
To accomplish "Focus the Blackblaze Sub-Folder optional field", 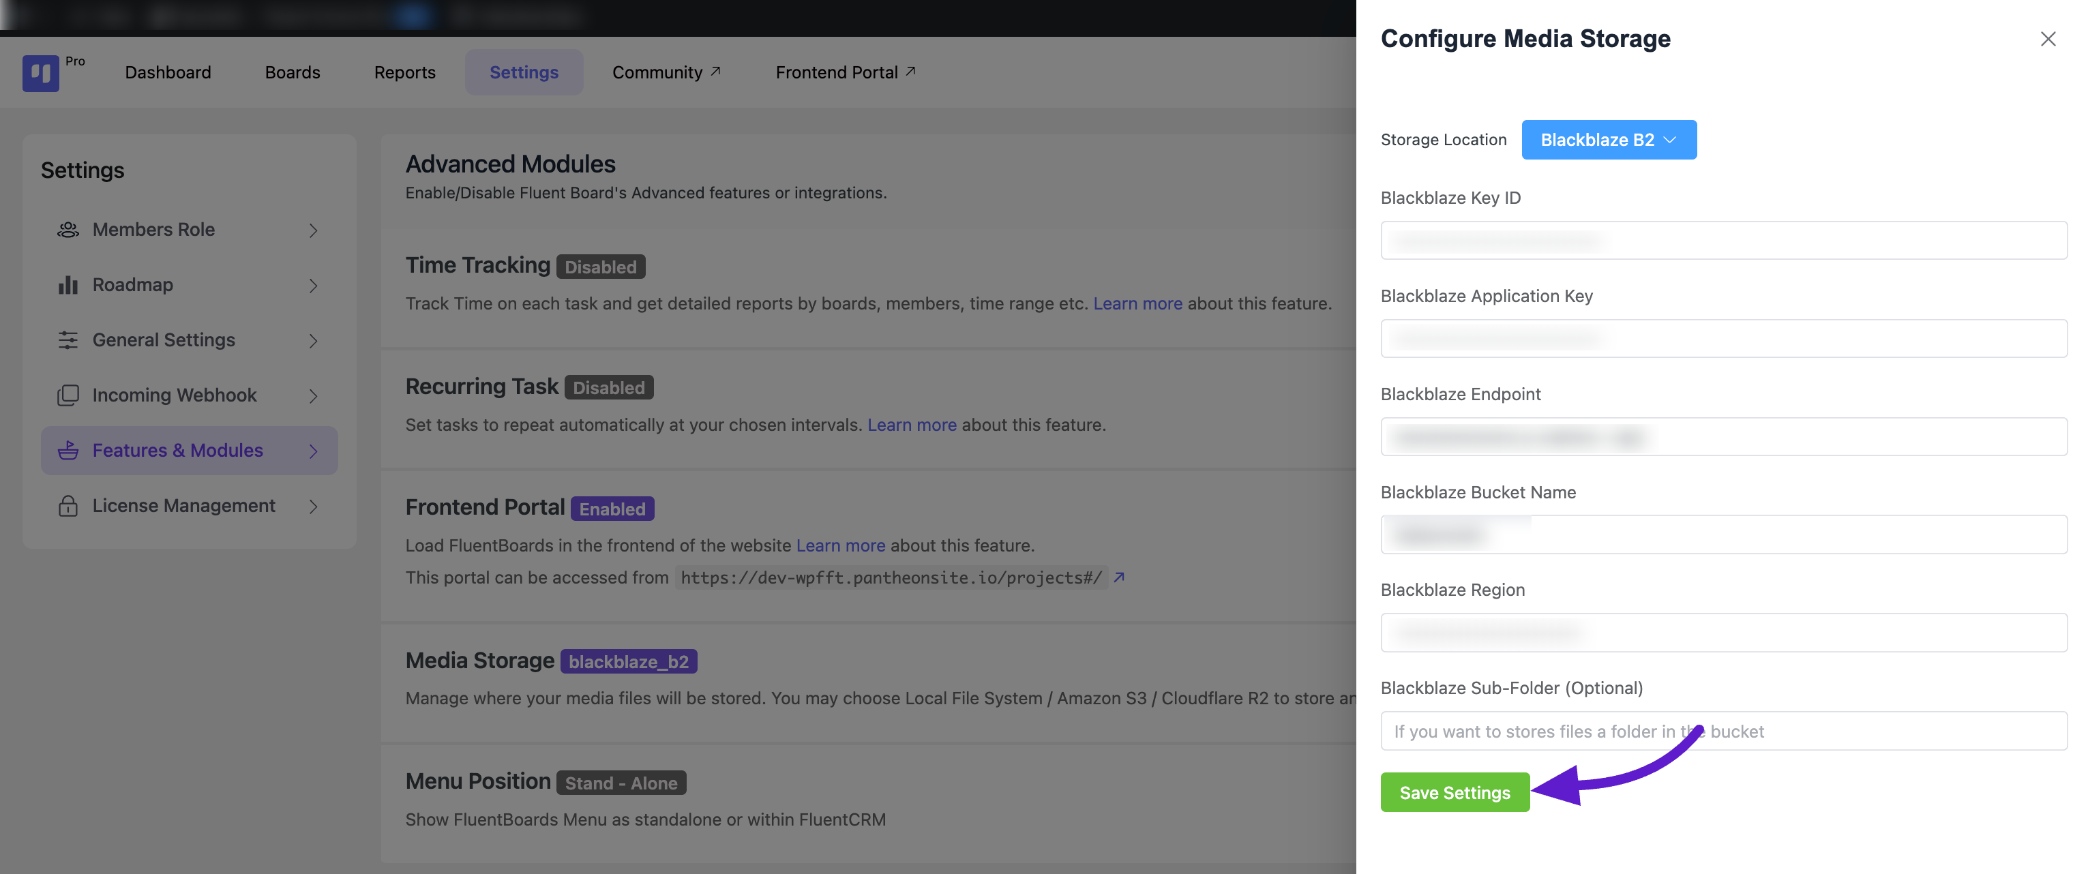I will click(1723, 731).
